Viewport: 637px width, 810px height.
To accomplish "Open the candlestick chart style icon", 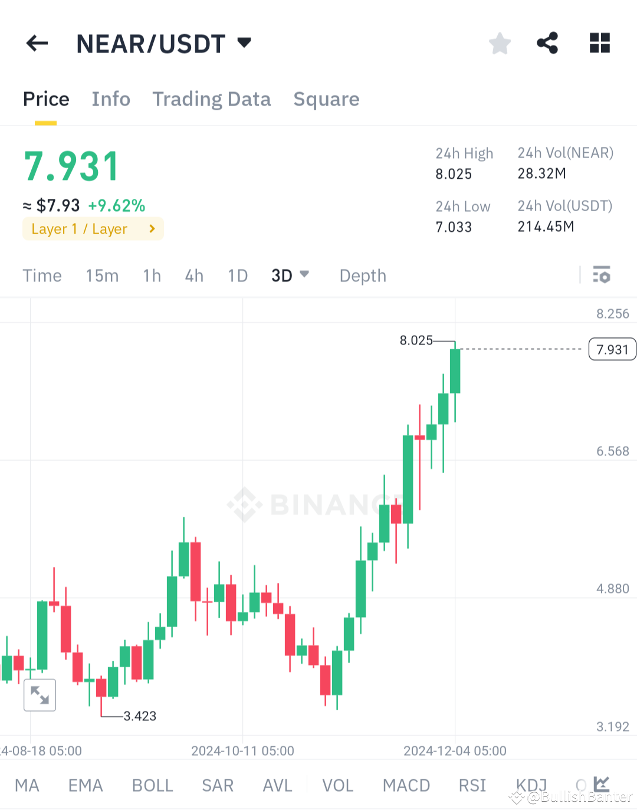I will [600, 785].
